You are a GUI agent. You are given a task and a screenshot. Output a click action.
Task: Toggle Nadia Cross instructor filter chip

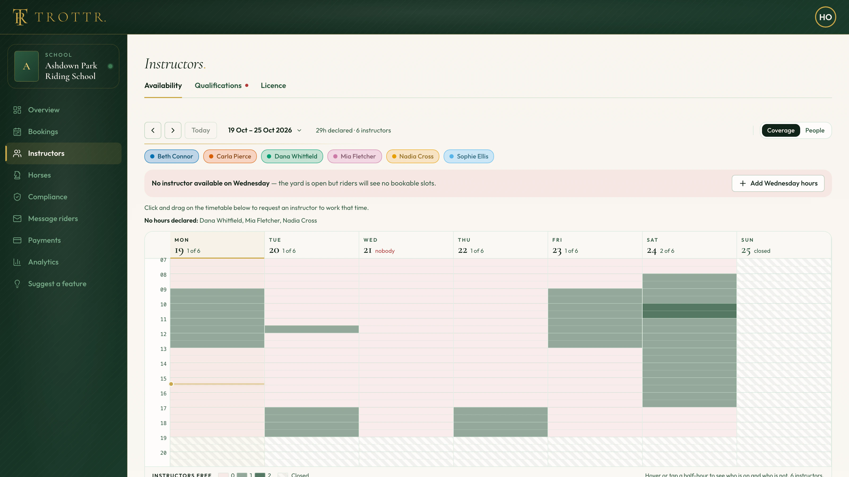tap(412, 156)
